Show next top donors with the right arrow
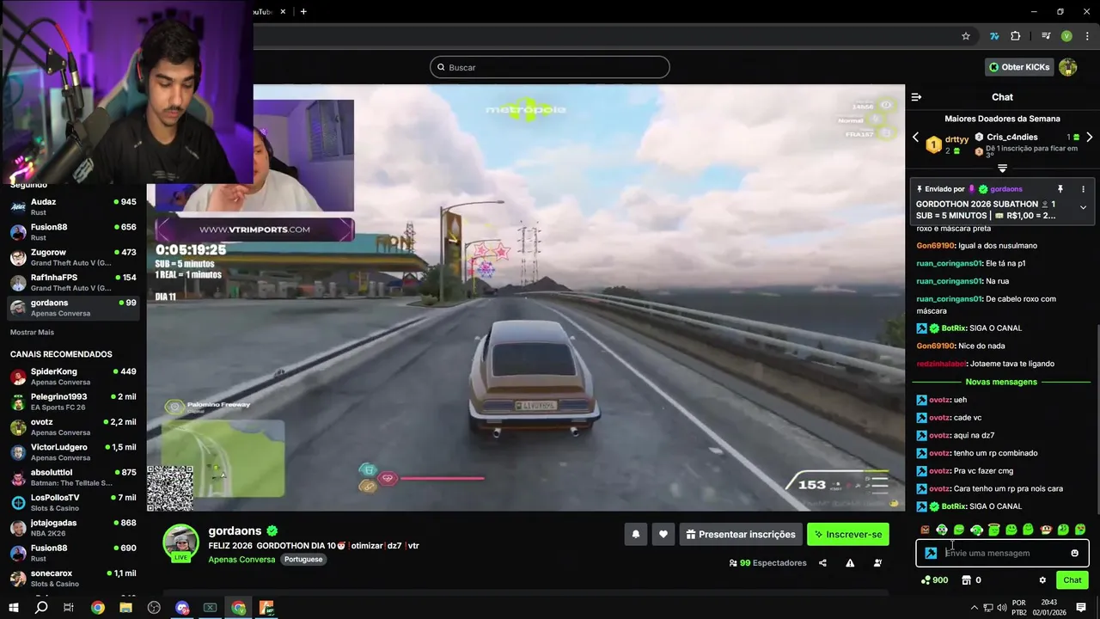Viewport: 1100px width, 619px height. tap(1089, 138)
